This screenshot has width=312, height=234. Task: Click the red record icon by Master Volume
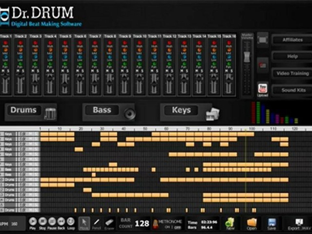click(263, 65)
